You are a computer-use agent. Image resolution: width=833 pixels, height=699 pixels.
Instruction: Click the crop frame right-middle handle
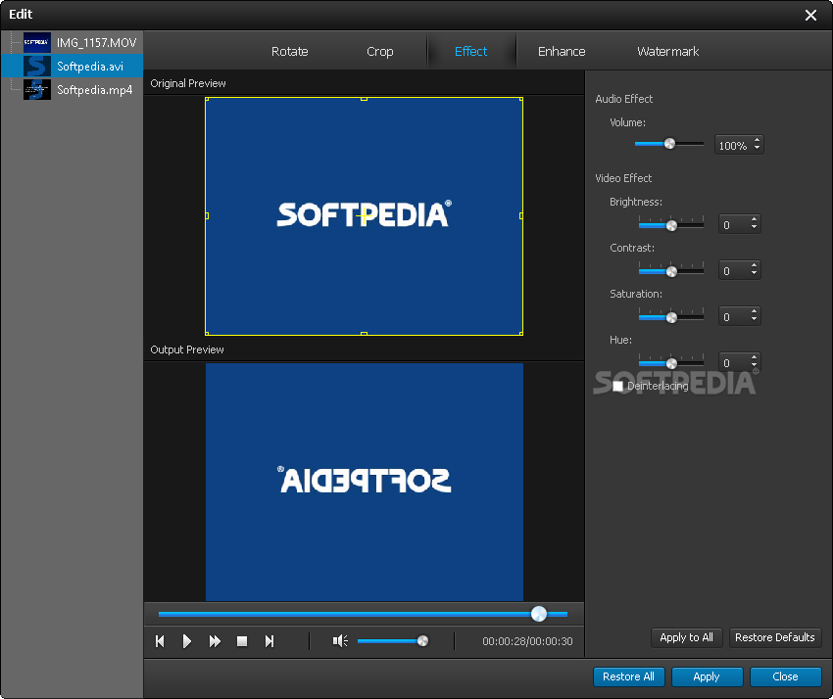pos(521,216)
